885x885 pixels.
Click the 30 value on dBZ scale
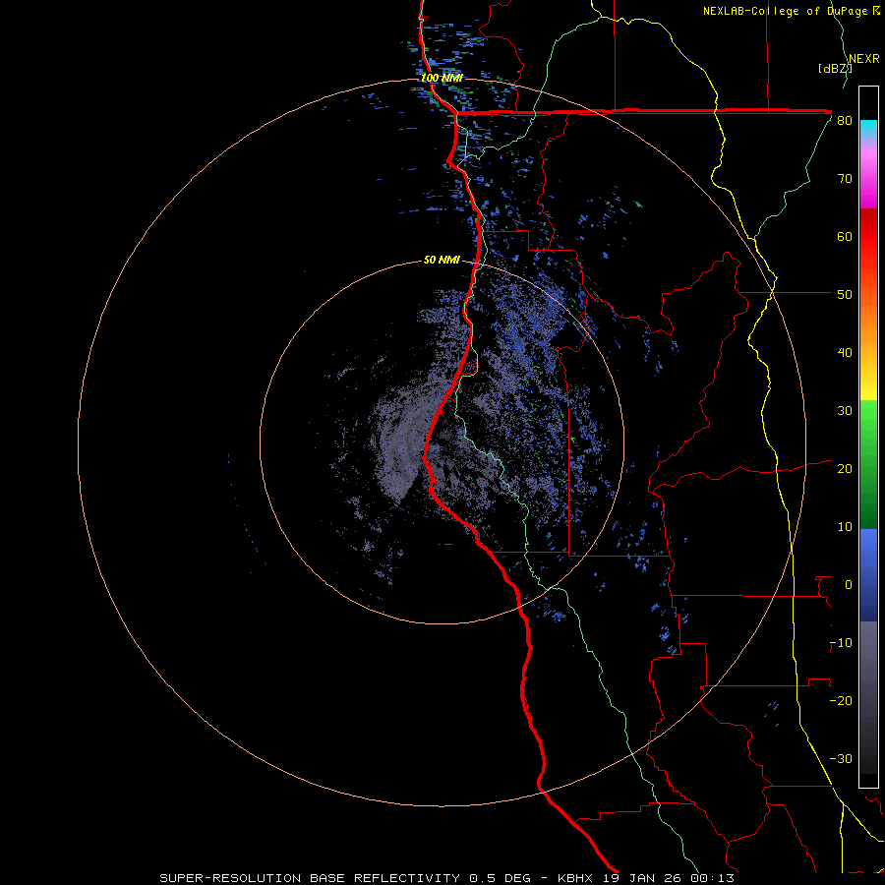(845, 411)
